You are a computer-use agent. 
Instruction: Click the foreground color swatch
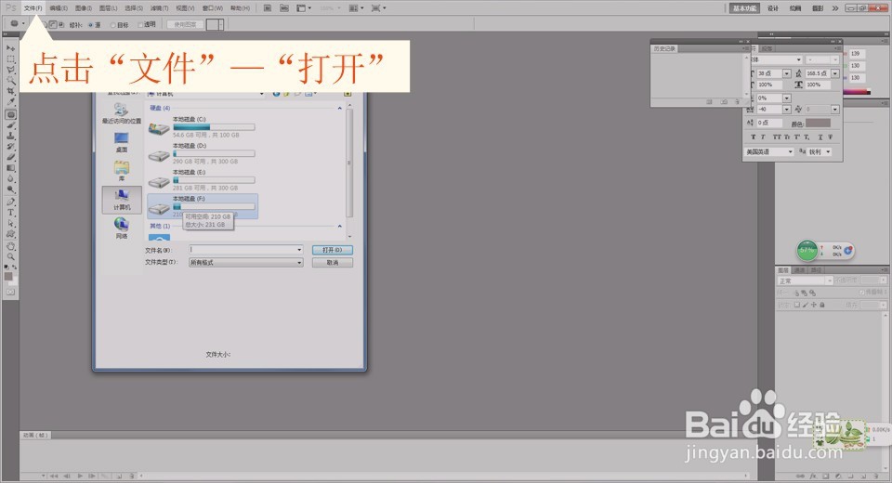click(x=8, y=277)
